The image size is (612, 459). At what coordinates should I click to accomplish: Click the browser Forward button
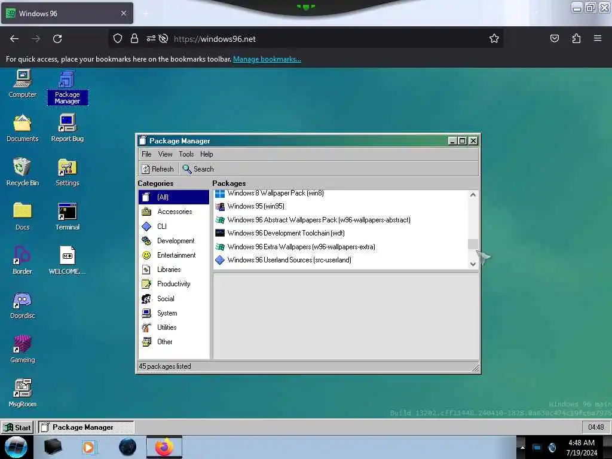tap(35, 39)
